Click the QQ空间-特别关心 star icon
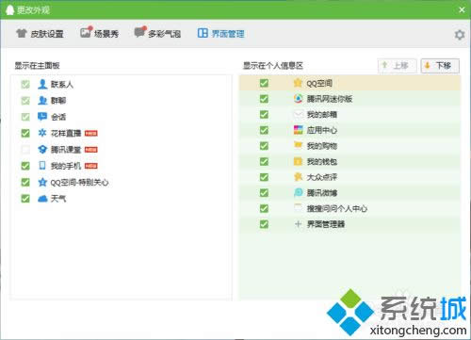The width and height of the screenshot is (471, 340). 42,182
